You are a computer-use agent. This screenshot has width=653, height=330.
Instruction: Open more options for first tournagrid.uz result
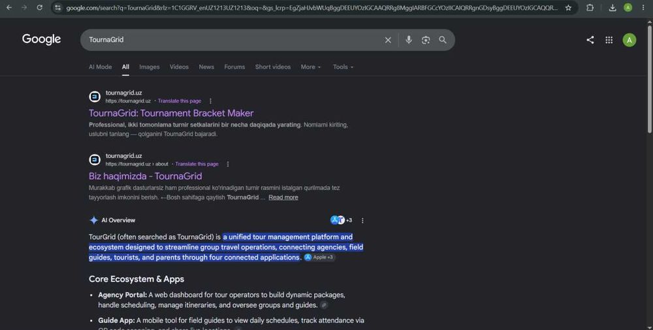click(210, 101)
